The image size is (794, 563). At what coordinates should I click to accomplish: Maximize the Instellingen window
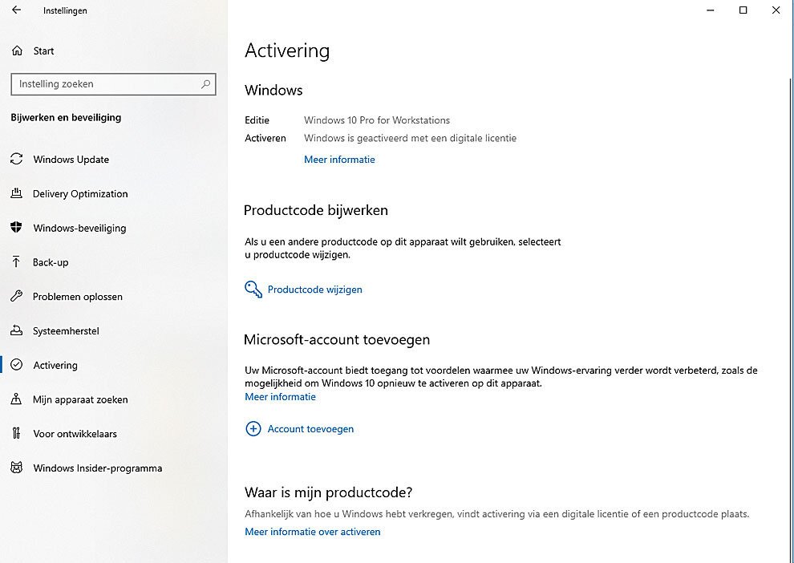(743, 10)
